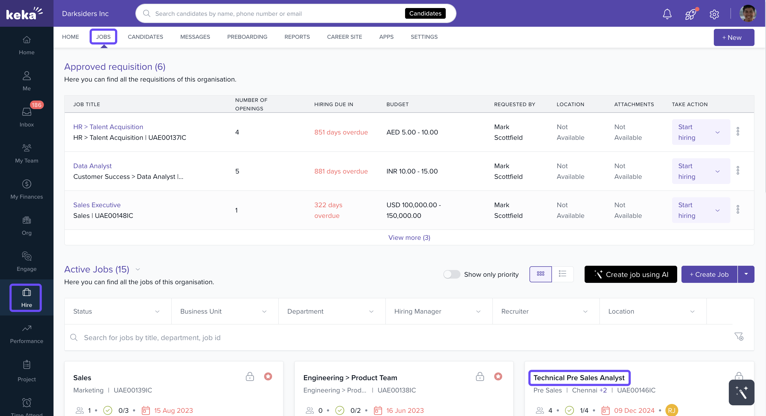Open the REPORTS tab
Image resolution: width=766 pixels, height=416 pixels.
pos(297,37)
